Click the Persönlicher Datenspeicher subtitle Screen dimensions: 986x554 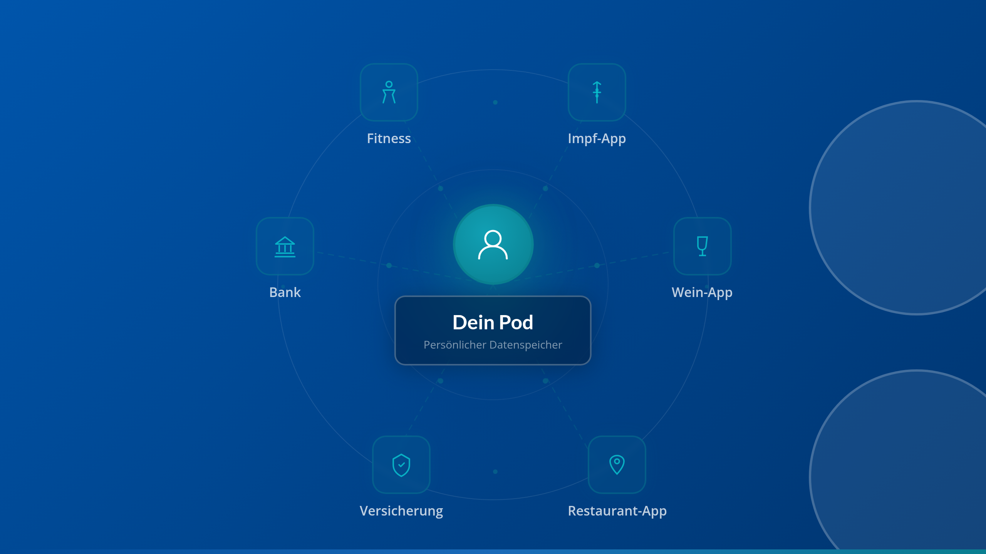(x=493, y=345)
